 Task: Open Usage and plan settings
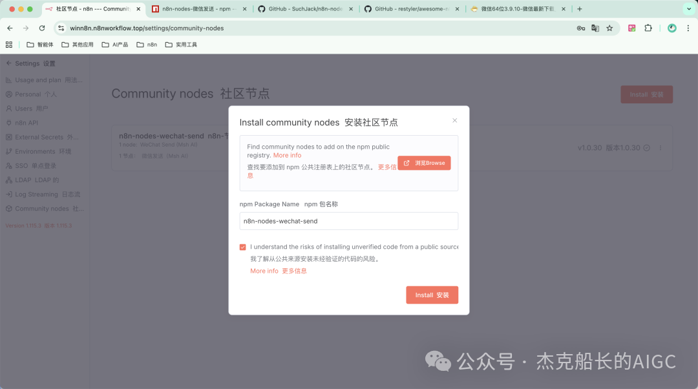pyautogui.click(x=45, y=80)
